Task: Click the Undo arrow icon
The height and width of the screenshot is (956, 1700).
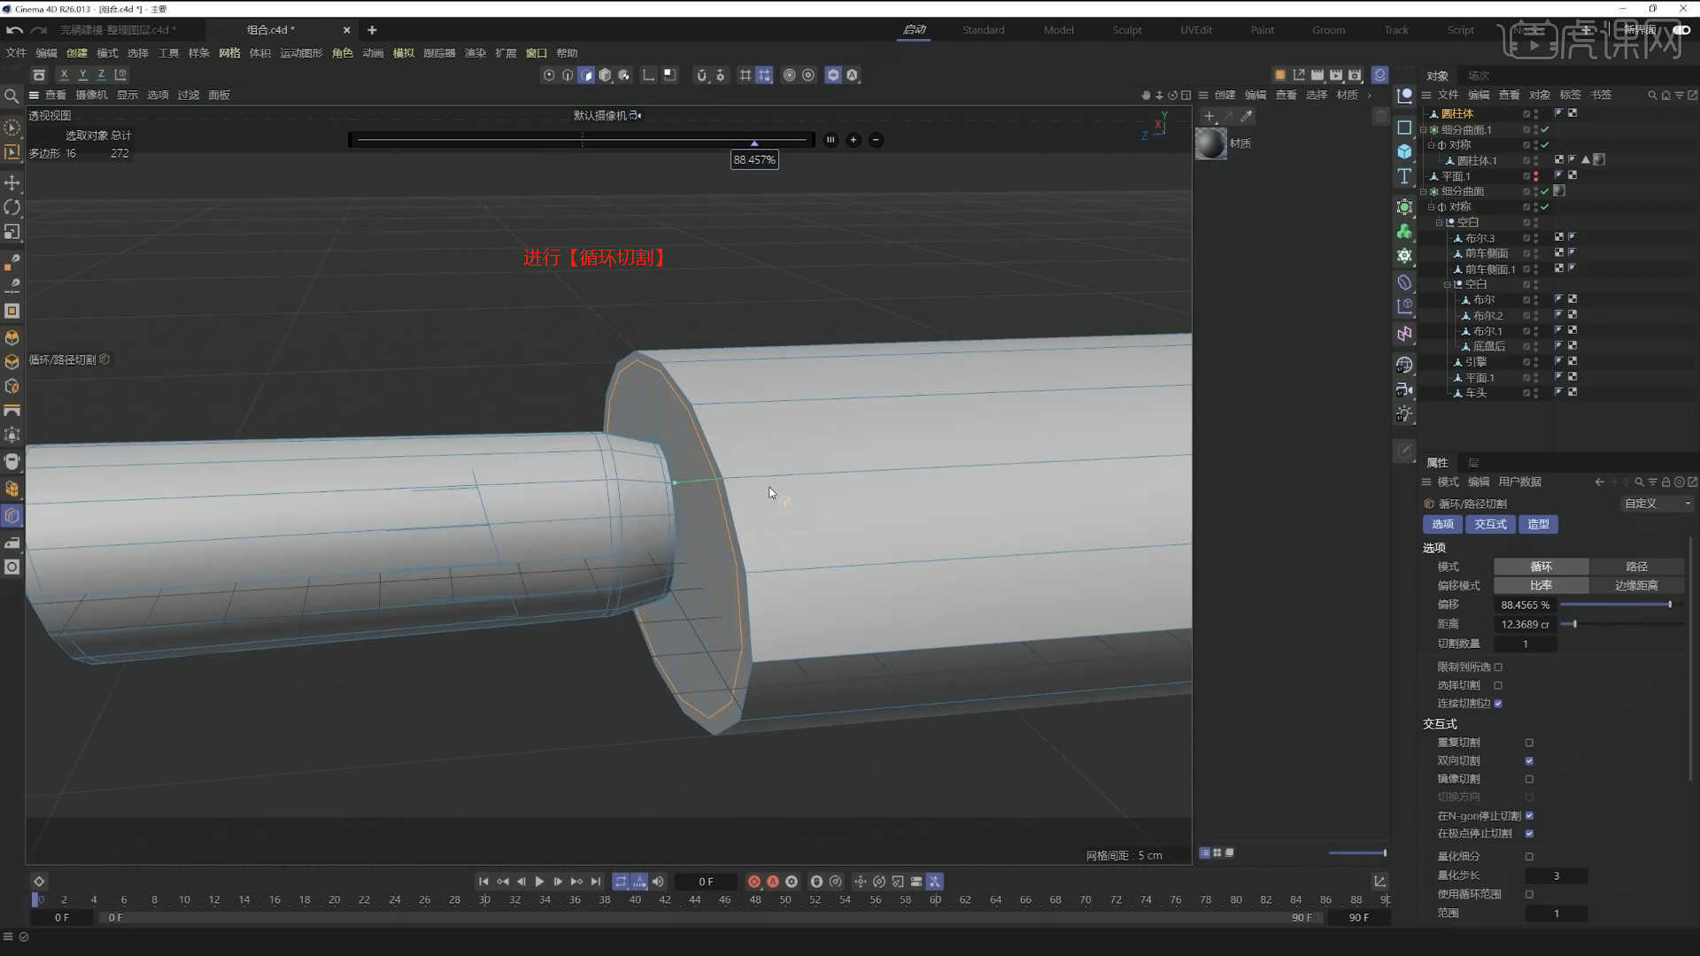Action: [x=14, y=30]
